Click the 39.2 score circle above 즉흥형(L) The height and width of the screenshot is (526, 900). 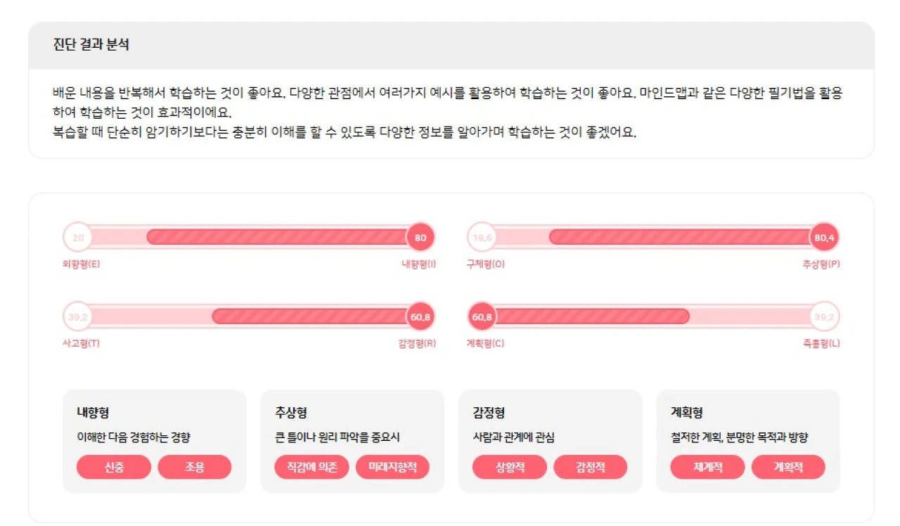[x=824, y=317]
